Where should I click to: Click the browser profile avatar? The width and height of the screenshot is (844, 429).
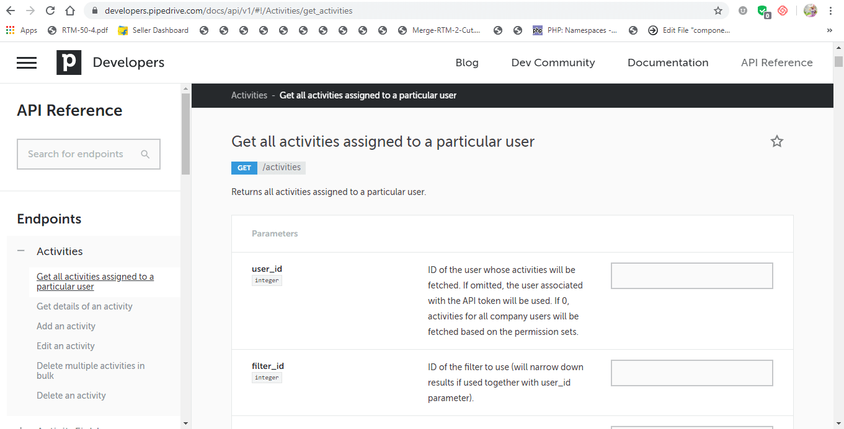click(811, 10)
